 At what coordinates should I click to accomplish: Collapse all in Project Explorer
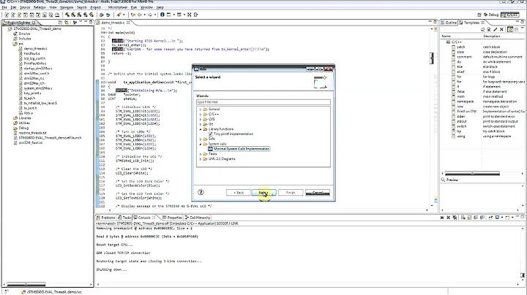click(x=60, y=23)
